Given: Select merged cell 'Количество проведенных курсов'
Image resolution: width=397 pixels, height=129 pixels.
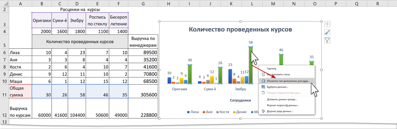Looking at the screenshot, I should click(80, 42).
